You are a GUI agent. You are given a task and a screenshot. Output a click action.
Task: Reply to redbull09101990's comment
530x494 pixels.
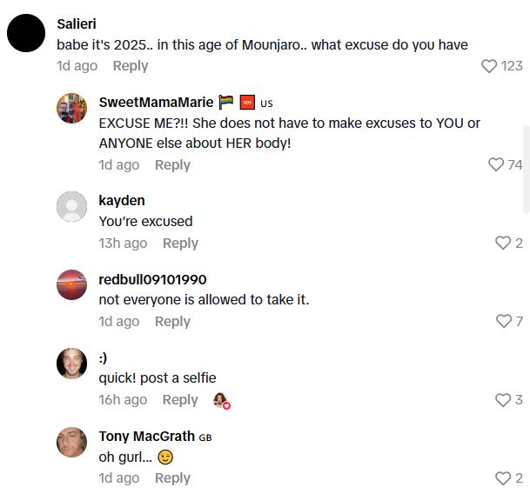[x=172, y=322]
